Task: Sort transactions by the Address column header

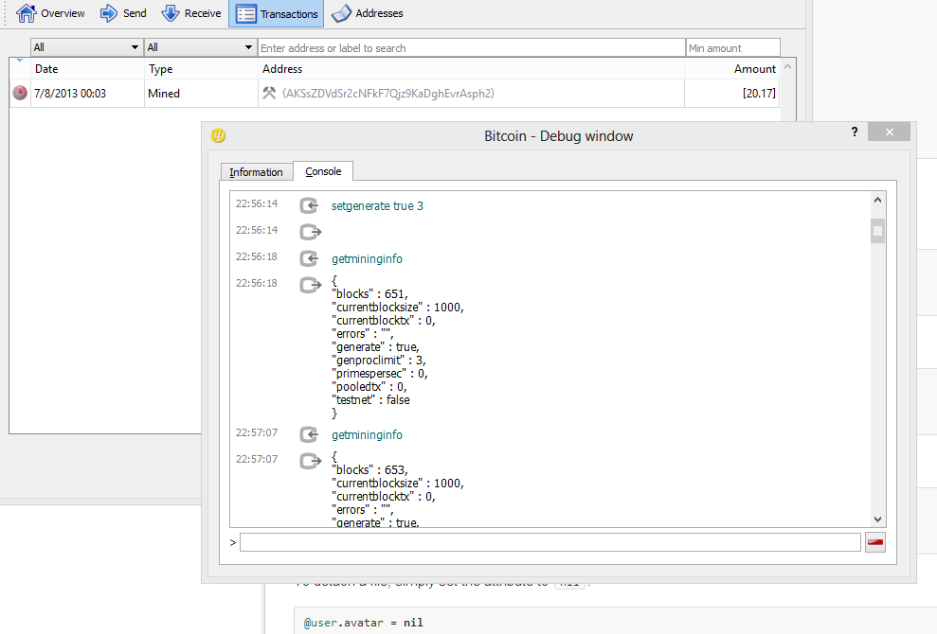Action: pos(471,69)
